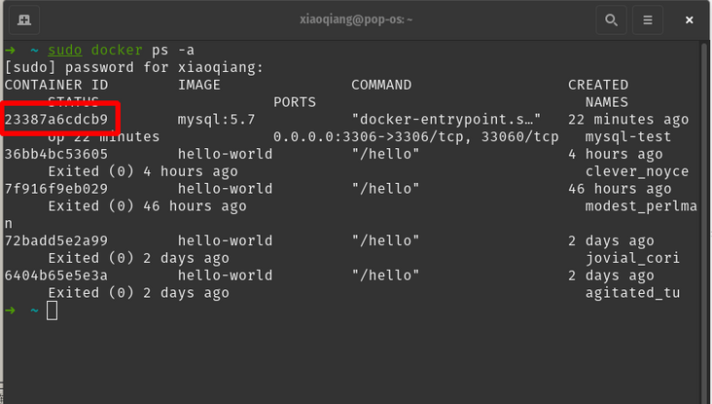712x404 pixels.
Task: Click container ID 6404b65e5e3a
Action: point(56,275)
